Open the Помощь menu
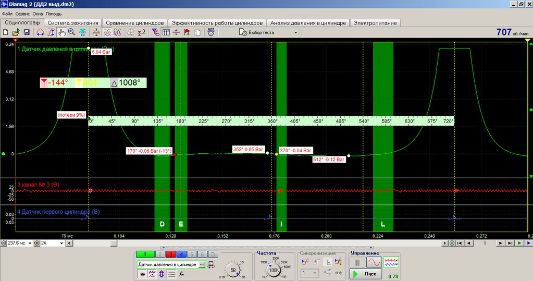This screenshot has height=281, width=533. pyautogui.click(x=54, y=14)
